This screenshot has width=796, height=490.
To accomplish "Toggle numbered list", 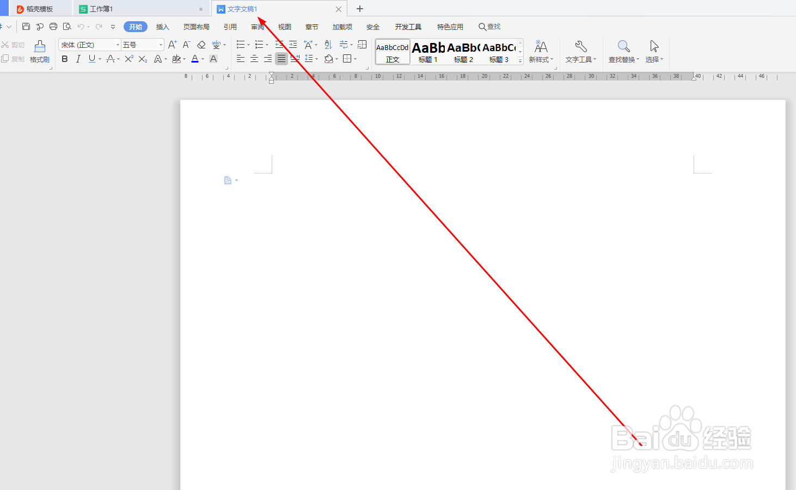I will 259,45.
